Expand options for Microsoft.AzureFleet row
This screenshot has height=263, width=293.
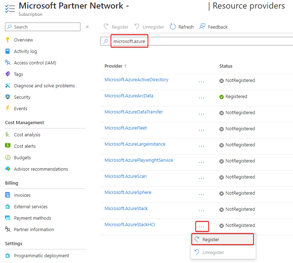[x=201, y=130]
